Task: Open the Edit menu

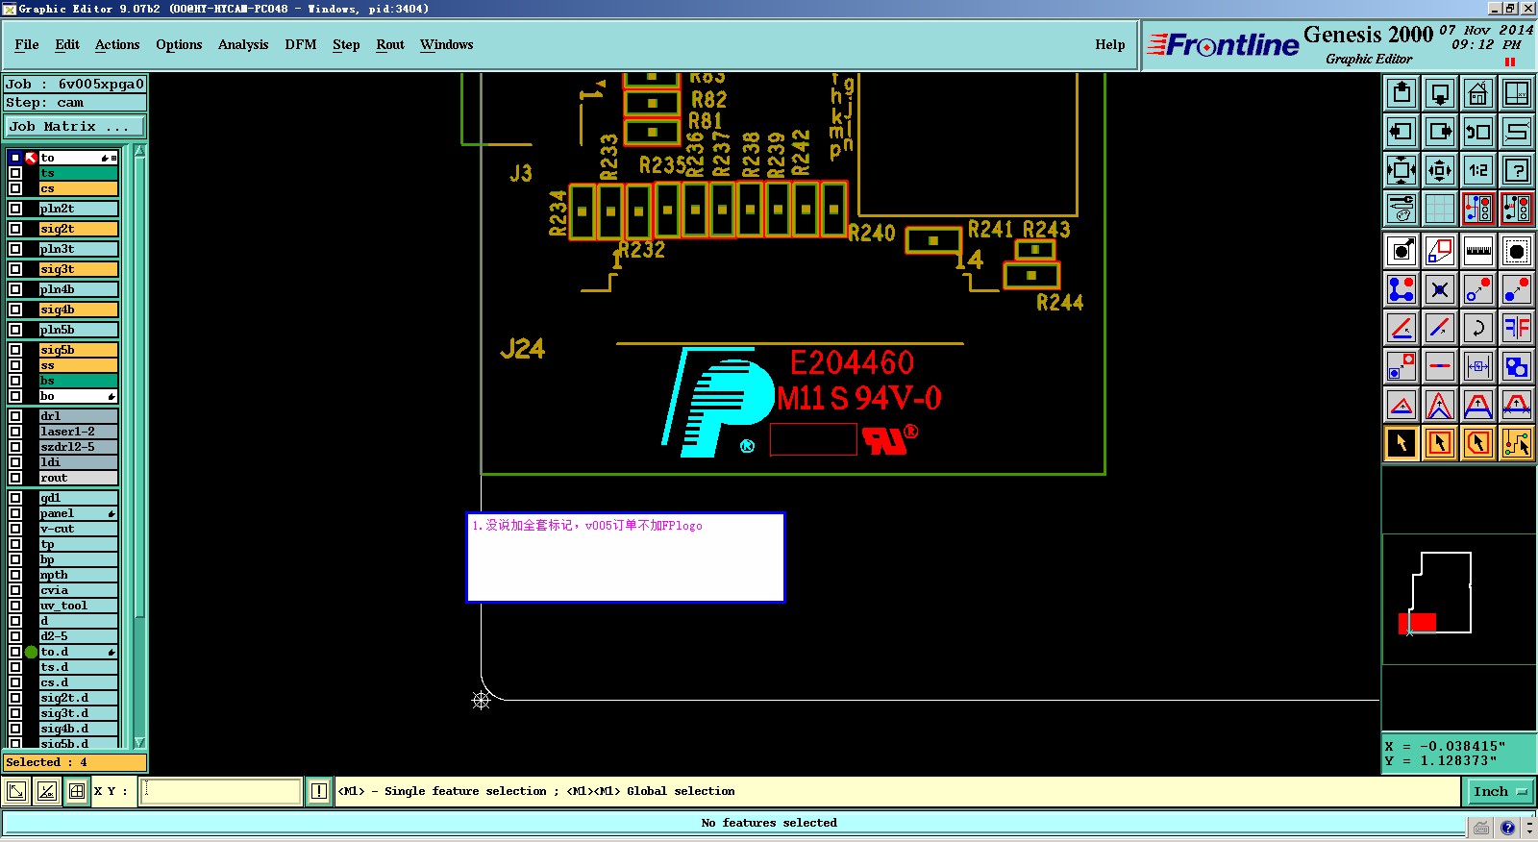Action: click(67, 45)
